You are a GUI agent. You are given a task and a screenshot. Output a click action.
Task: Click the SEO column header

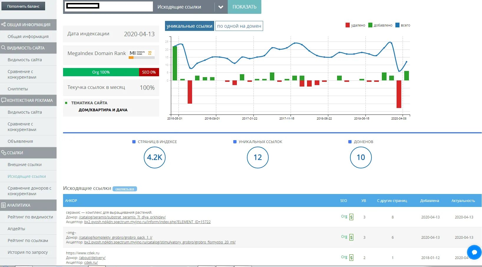click(344, 200)
